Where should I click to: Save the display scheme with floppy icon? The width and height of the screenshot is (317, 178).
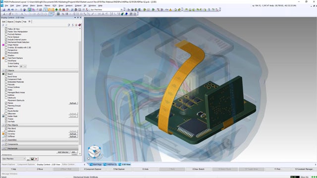click(32, 159)
